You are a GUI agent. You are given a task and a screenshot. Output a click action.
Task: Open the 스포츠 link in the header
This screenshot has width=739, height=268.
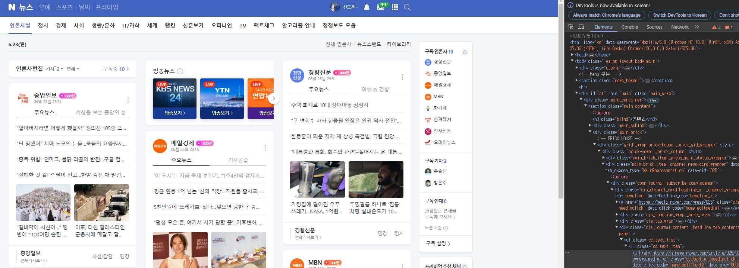[x=65, y=7]
